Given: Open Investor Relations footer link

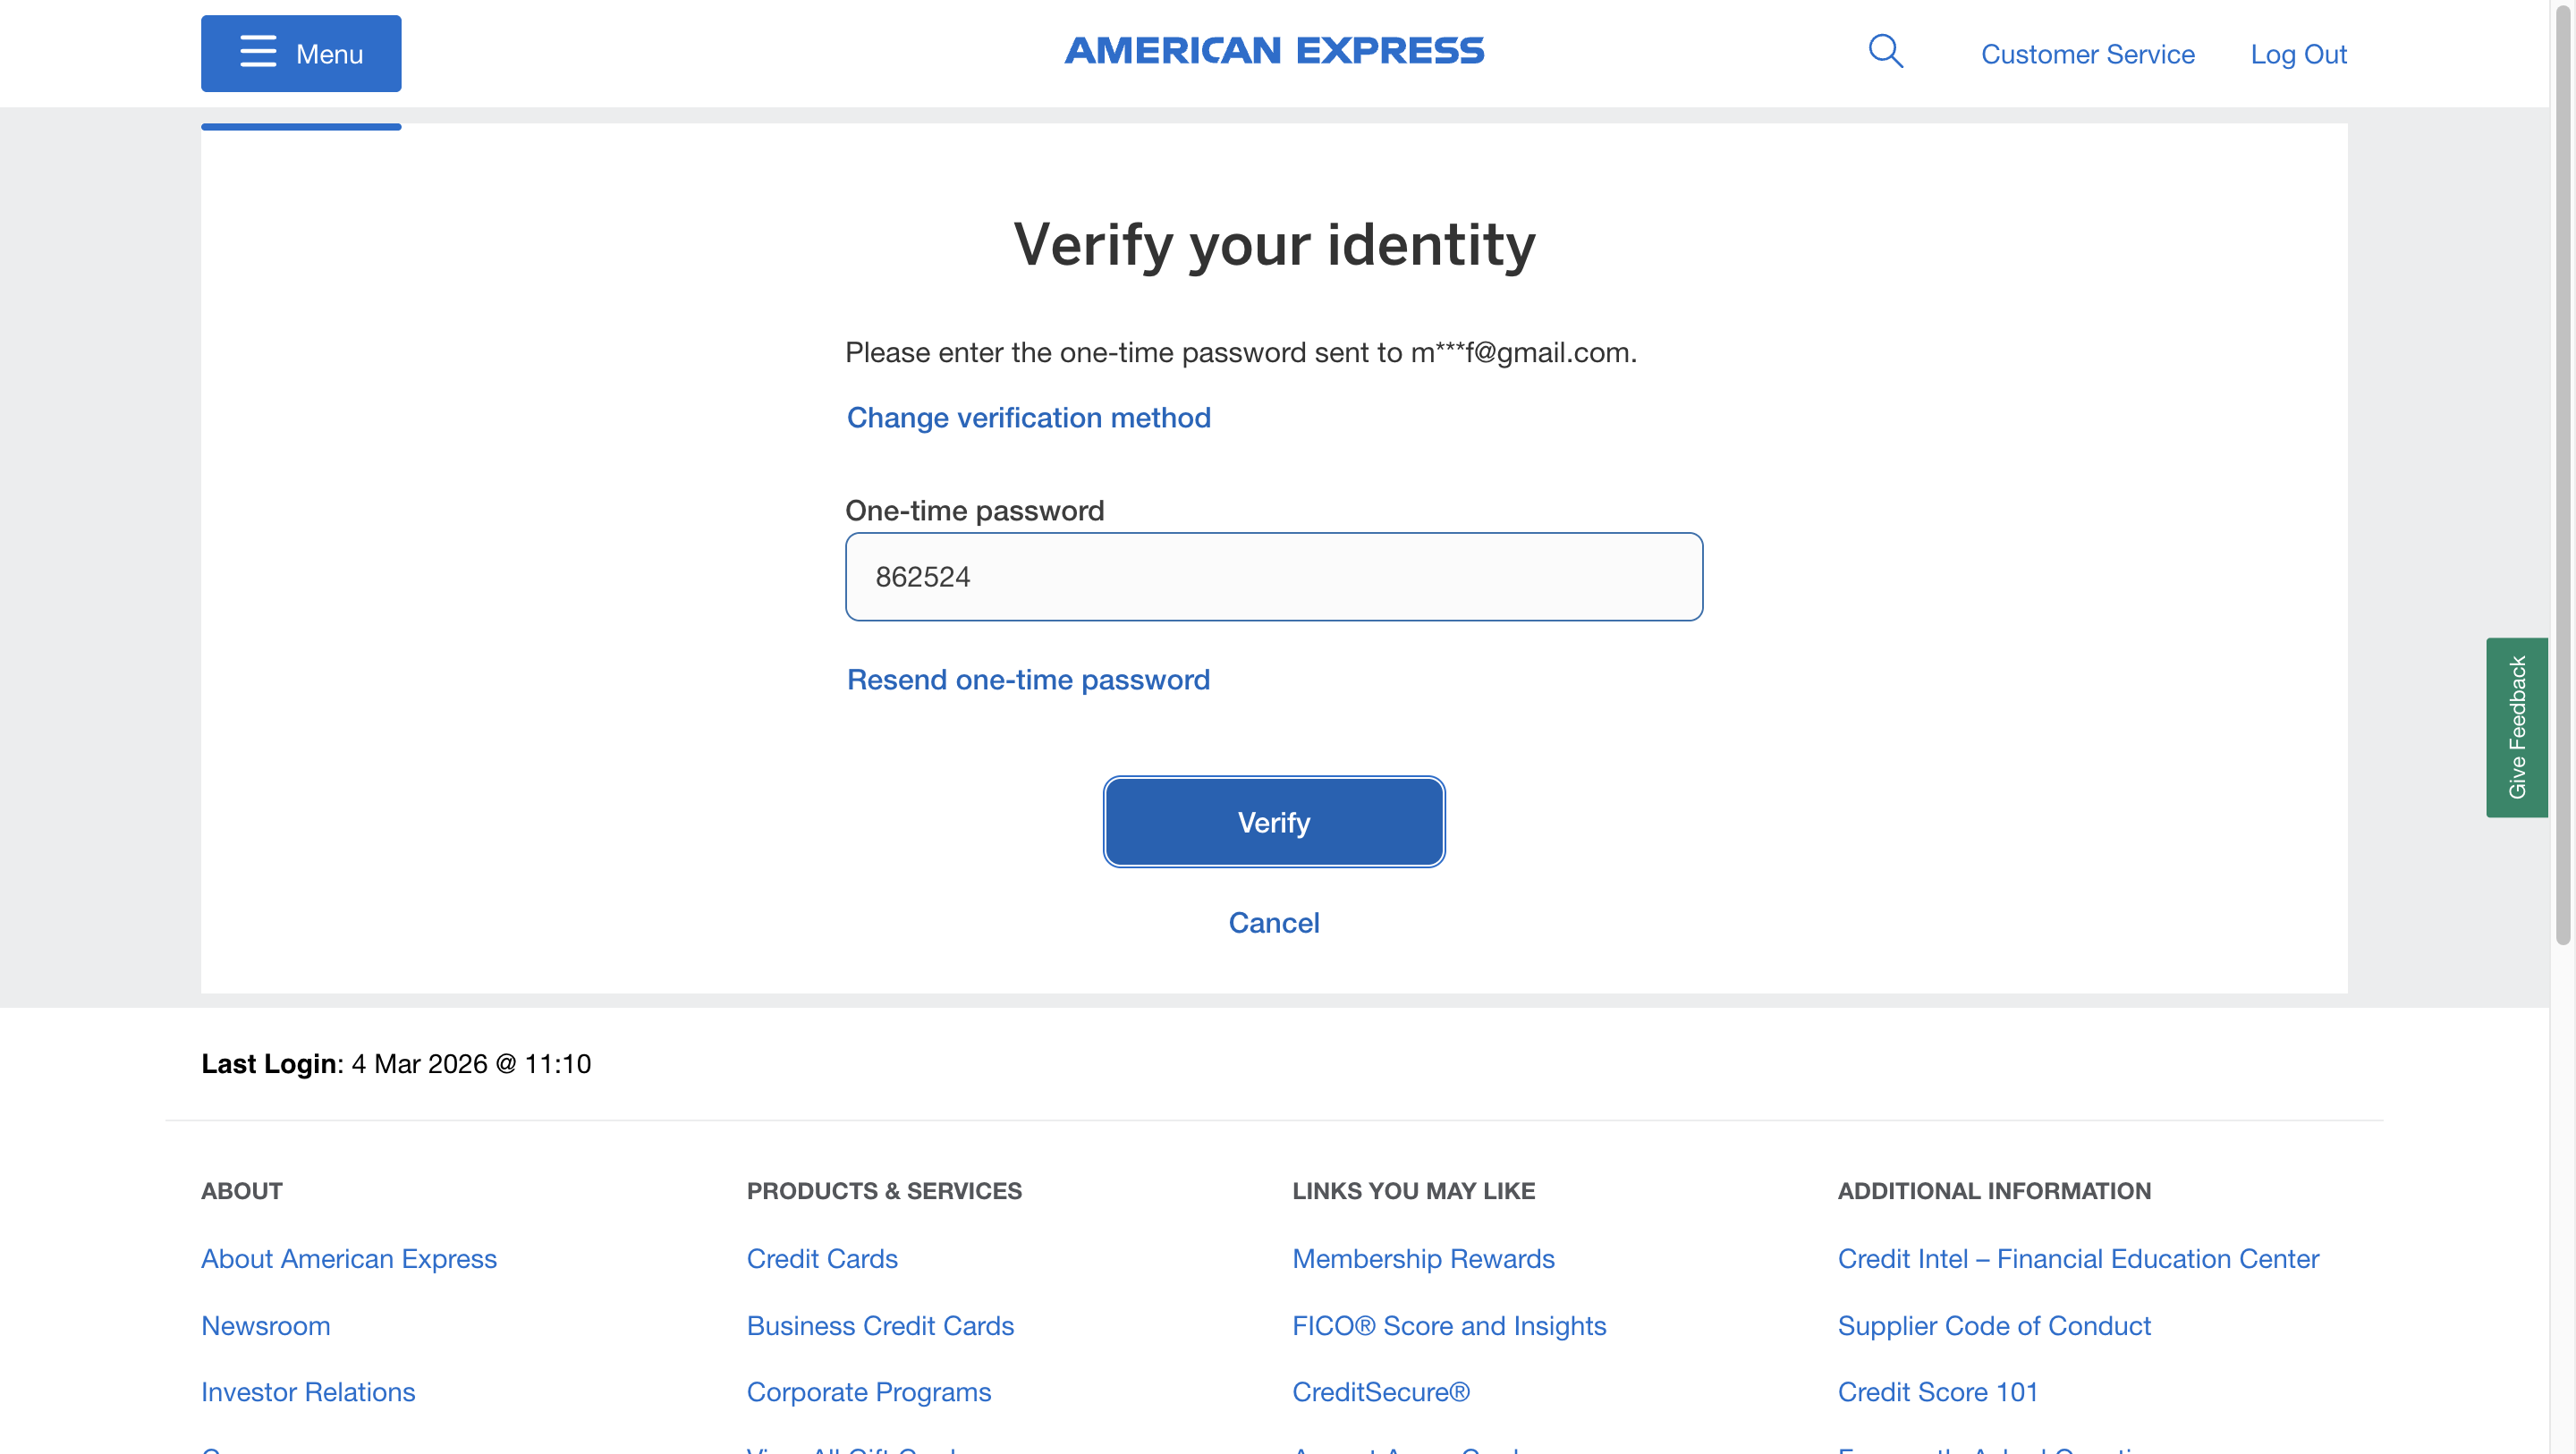Looking at the screenshot, I should click(x=308, y=1391).
